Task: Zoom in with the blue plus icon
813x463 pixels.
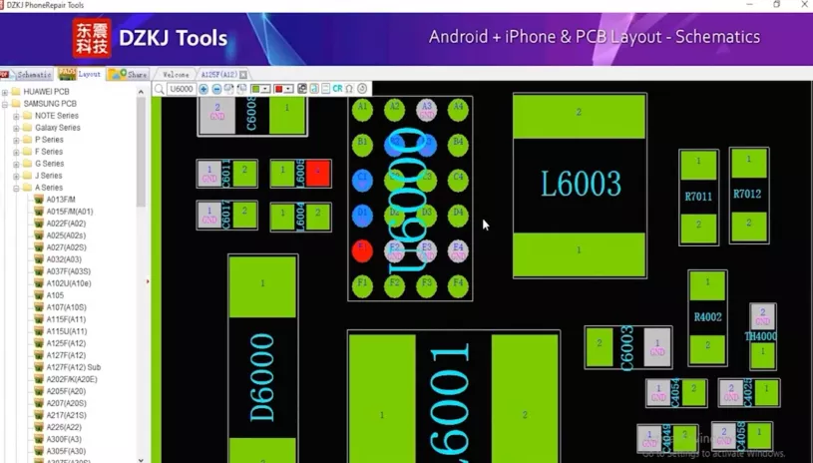Action: pyautogui.click(x=203, y=89)
